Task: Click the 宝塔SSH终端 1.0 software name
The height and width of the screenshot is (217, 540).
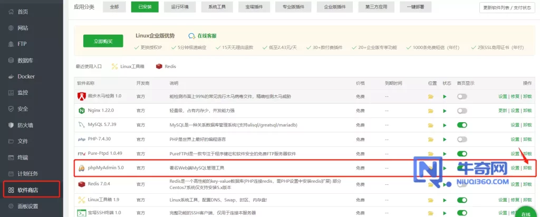Action: pyautogui.click(x=105, y=213)
